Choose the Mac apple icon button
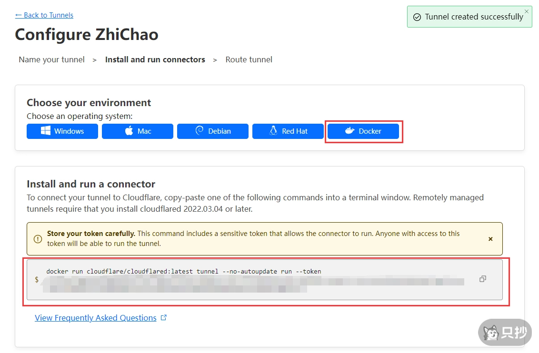 [x=138, y=131]
